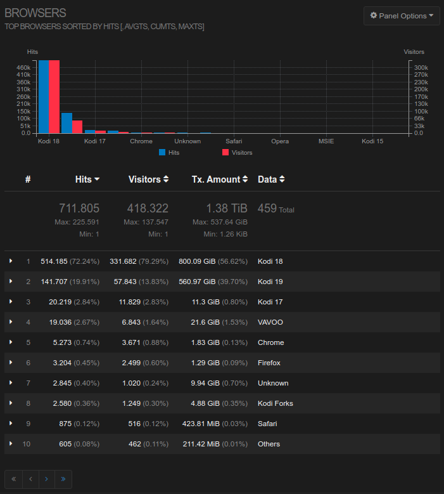
Task: Go to first page of results
Action: pyautogui.click(x=13, y=479)
